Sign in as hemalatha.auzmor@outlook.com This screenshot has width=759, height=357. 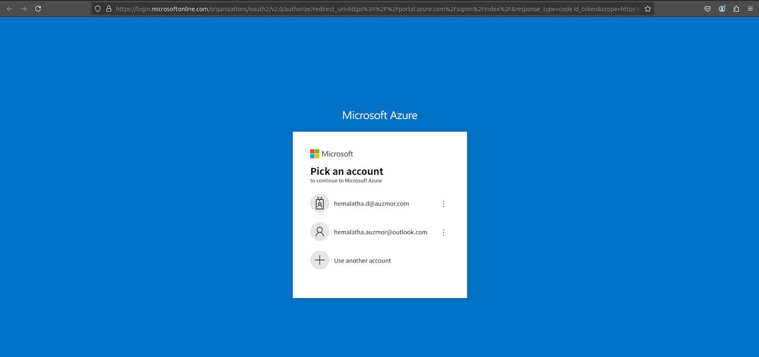click(x=379, y=232)
